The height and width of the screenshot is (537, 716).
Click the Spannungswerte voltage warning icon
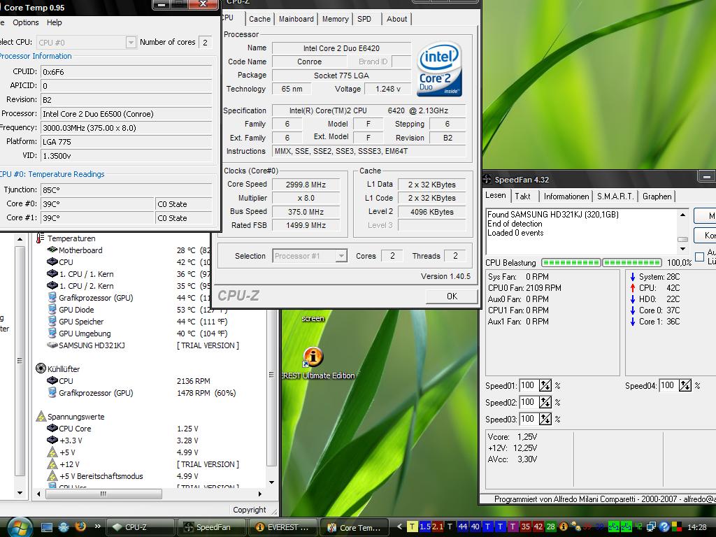41,417
